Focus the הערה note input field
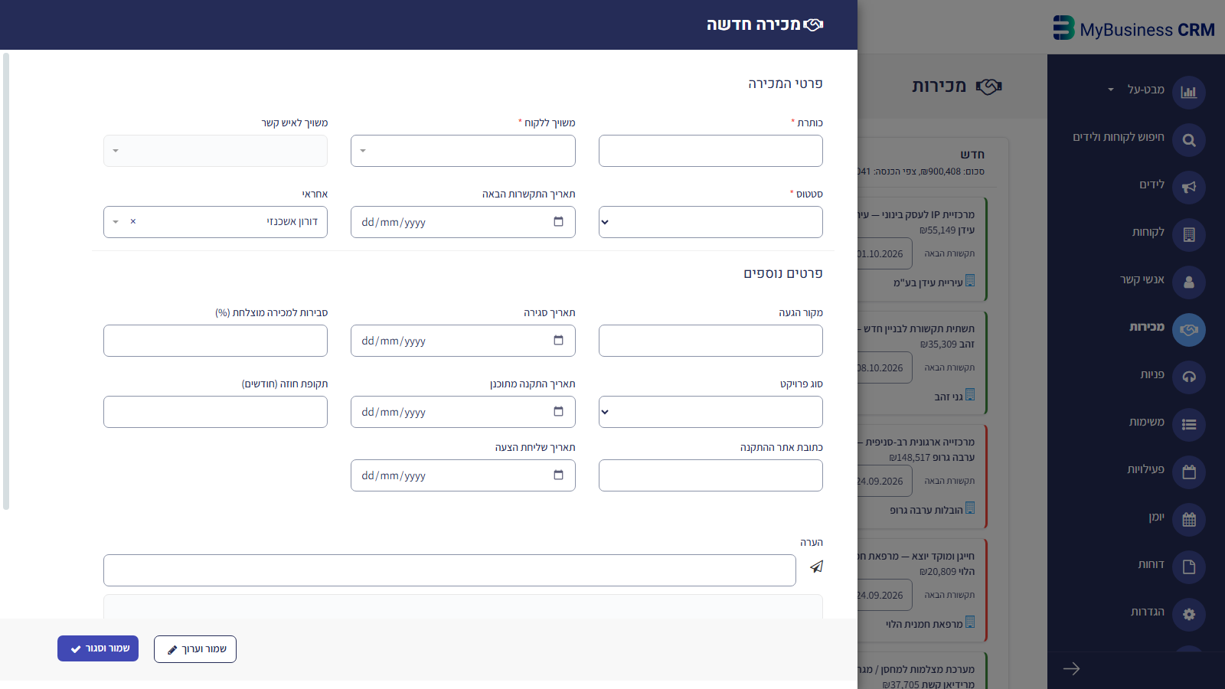The height and width of the screenshot is (689, 1225). [x=449, y=570]
